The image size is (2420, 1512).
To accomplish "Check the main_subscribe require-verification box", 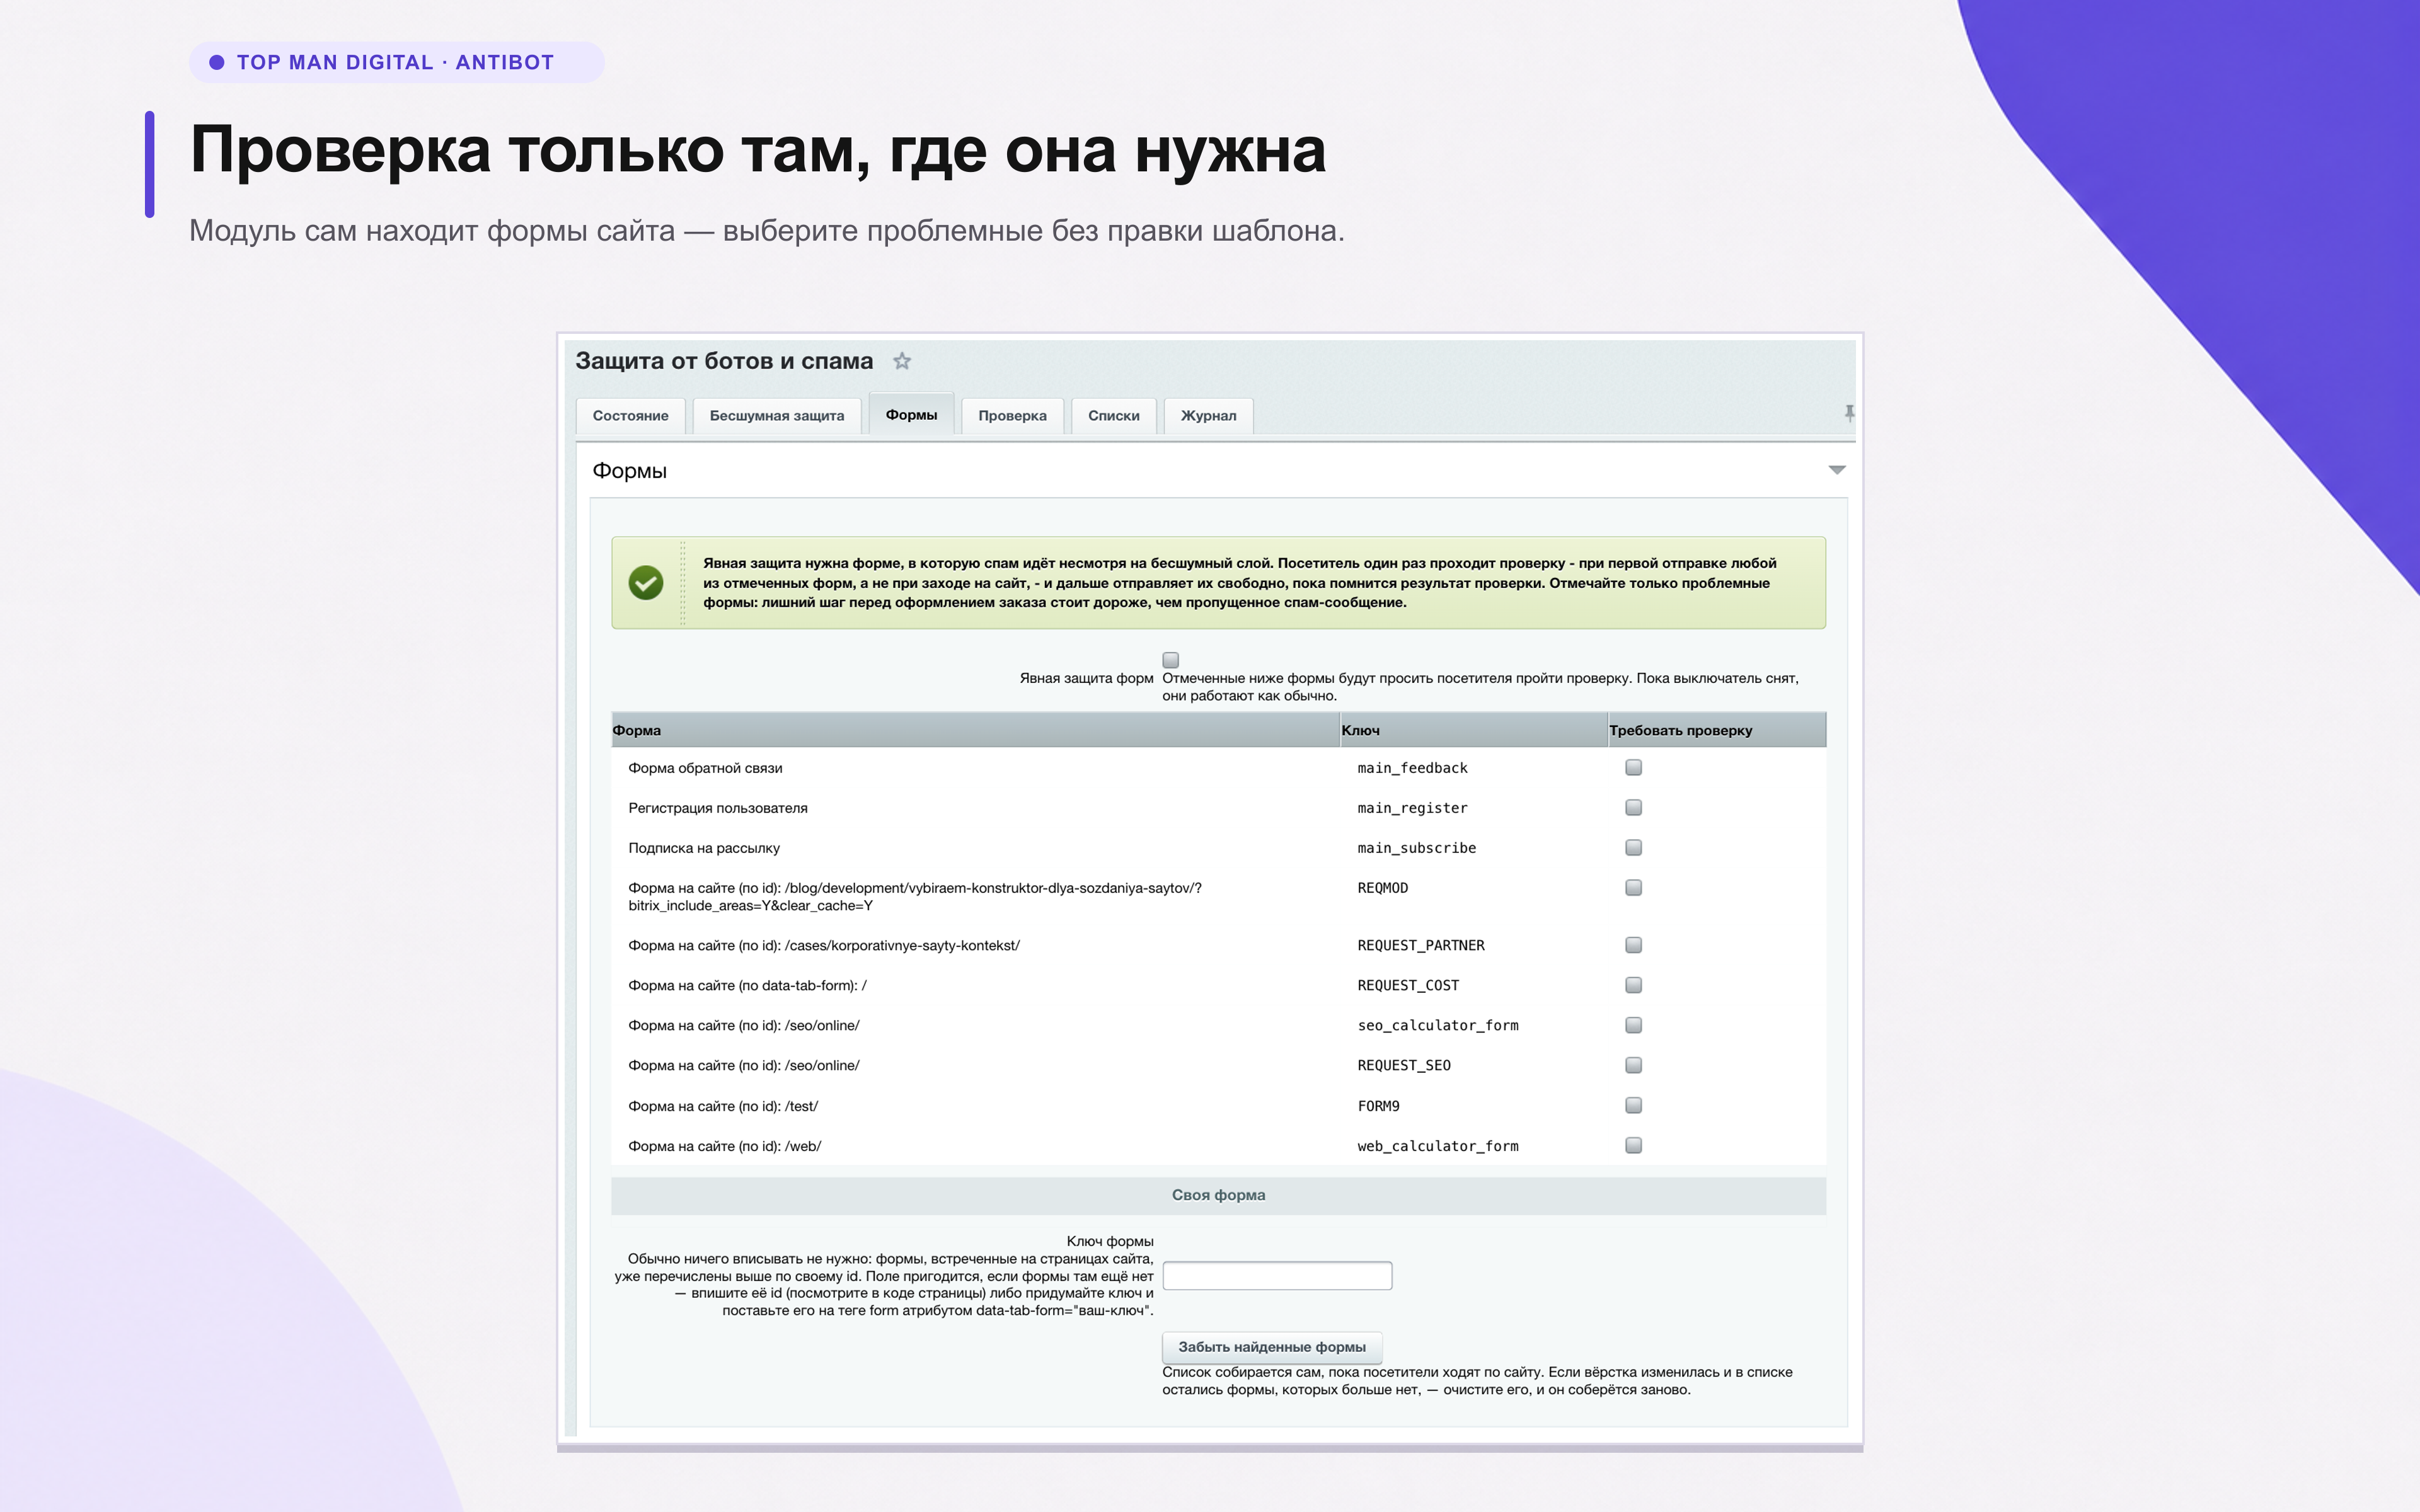I will (x=1634, y=847).
